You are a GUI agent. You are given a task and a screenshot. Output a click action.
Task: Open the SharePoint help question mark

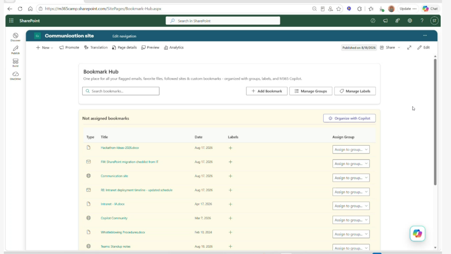coord(422,21)
